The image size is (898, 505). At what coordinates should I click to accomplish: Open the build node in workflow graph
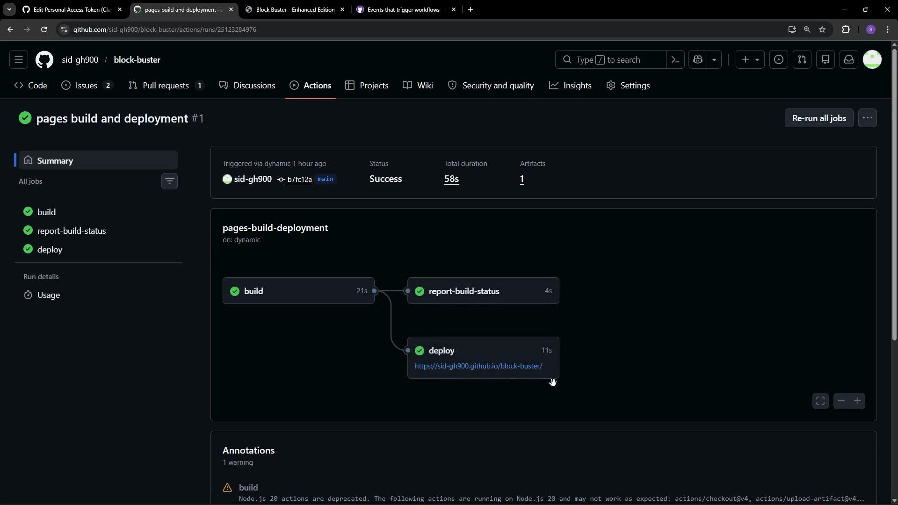(298, 291)
